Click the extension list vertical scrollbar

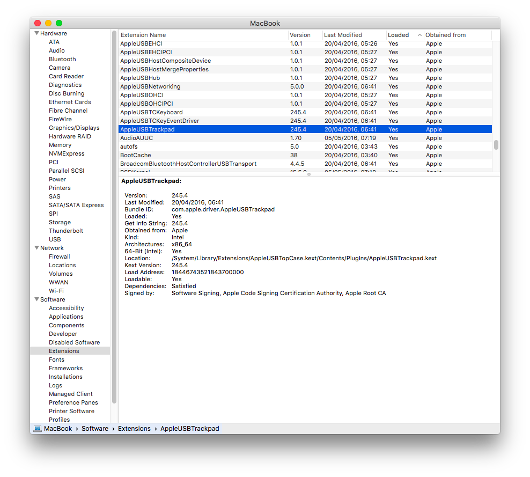coord(496,145)
